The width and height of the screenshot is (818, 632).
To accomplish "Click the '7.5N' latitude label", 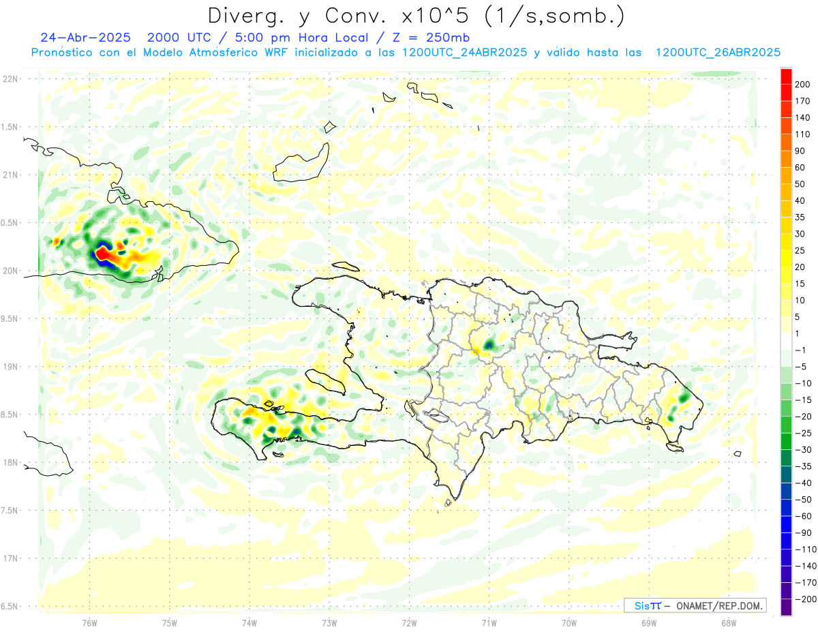I will point(10,511).
